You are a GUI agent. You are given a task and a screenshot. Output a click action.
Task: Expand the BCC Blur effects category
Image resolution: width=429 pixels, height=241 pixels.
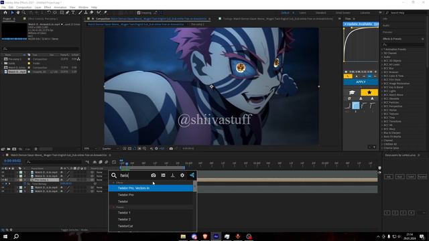click(382, 68)
